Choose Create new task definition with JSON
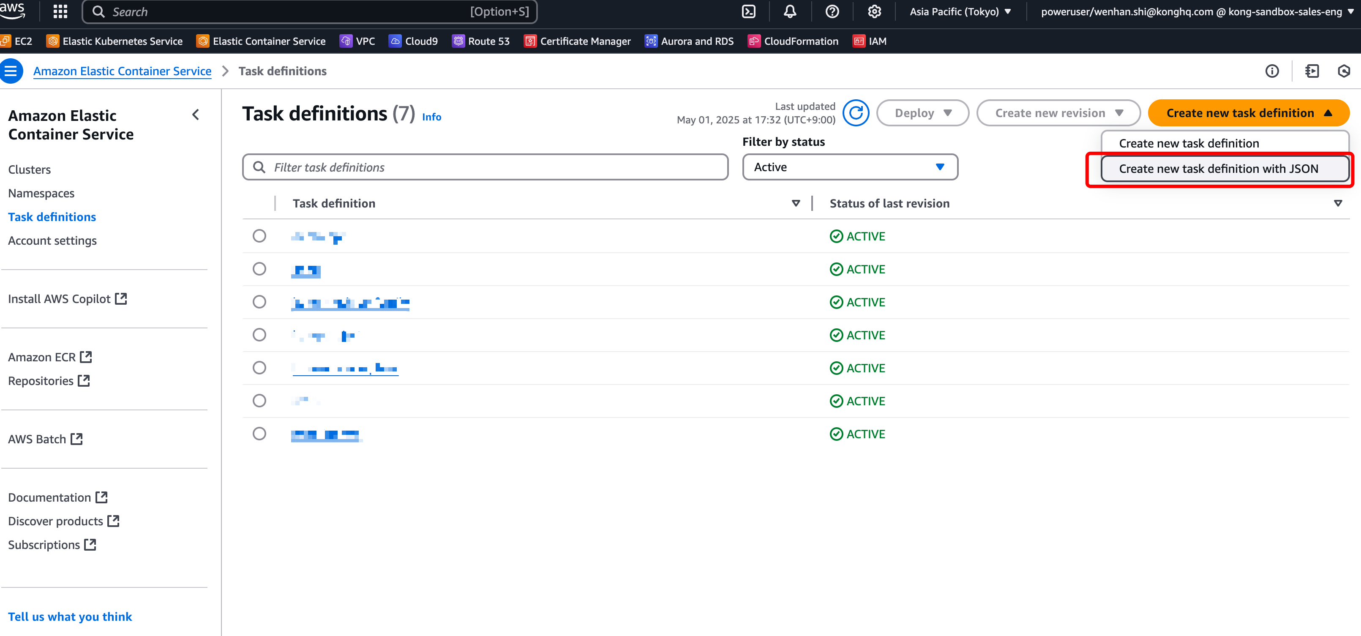Screen dimensions: 1361x636 click(x=1218, y=169)
